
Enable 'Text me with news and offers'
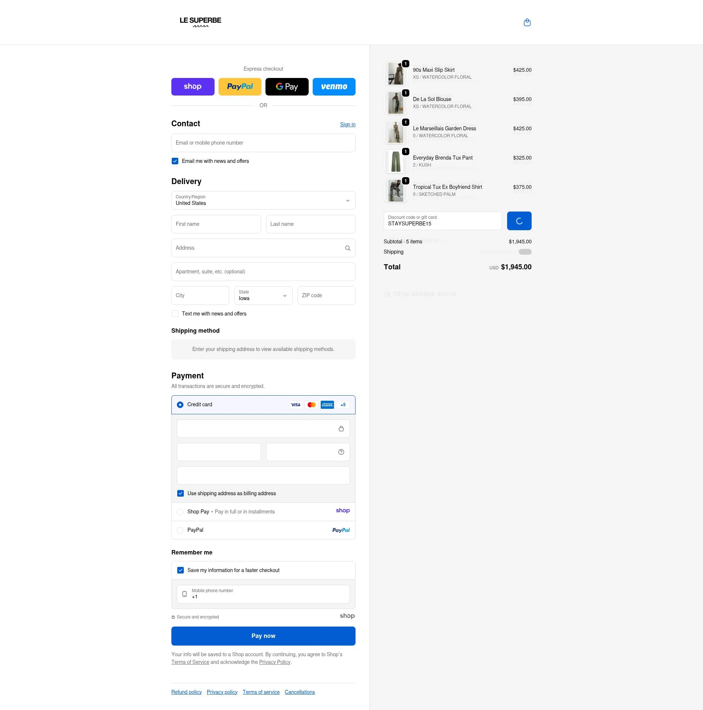tap(175, 314)
